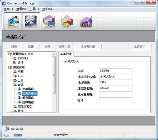Click the tree scrollbar up arrow
This screenshot has height=140, width=158.
coord(54,54)
